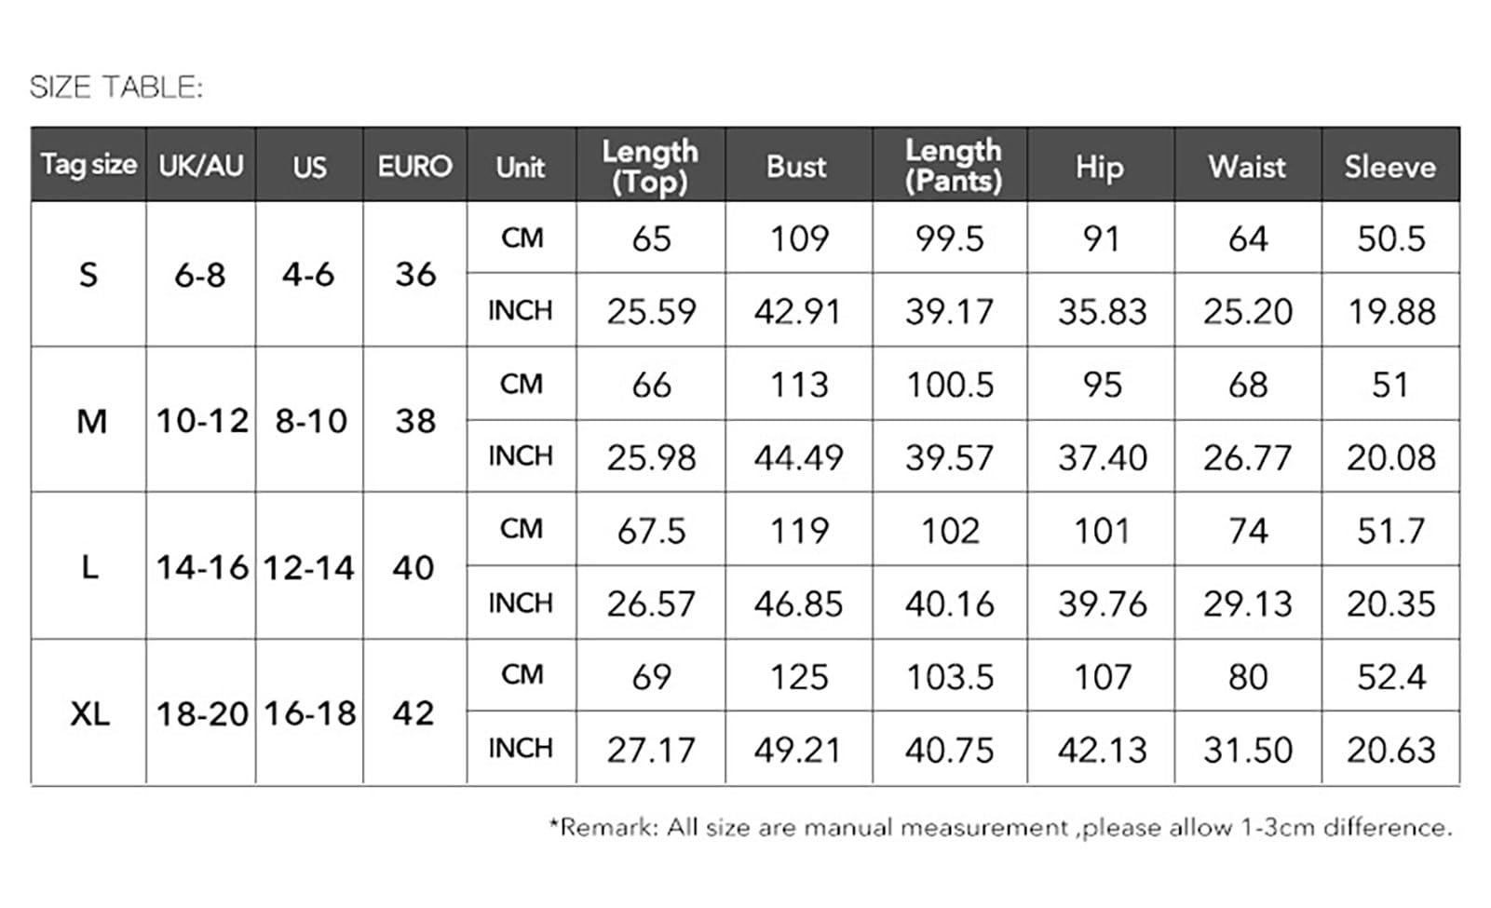Click the Hip column header
Viewport: 1491px width, 908px height.
(x=1100, y=165)
